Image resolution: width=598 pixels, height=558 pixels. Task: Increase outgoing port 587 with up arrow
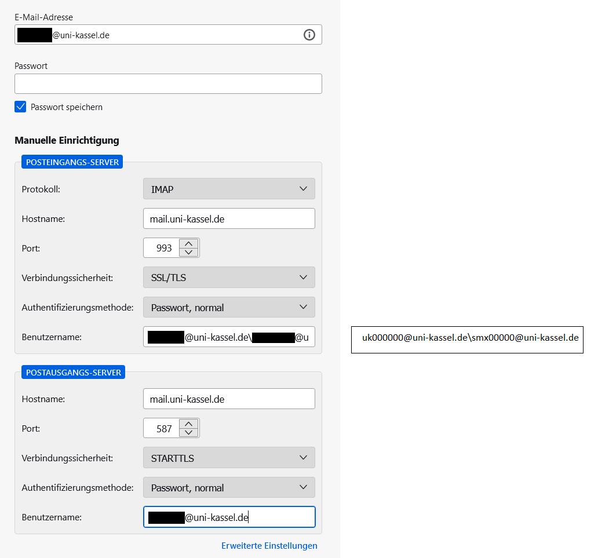[189, 424]
